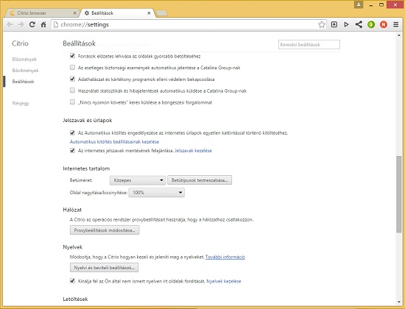Open the További információ link
The width and height of the screenshot is (405, 309).
(225, 257)
